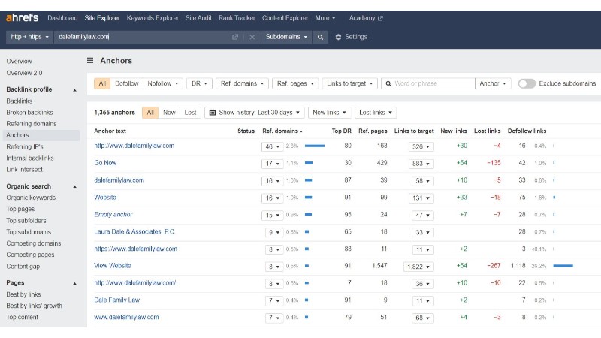Collapse the Backlink profile section
This screenshot has height=338, width=601.
[x=74, y=90]
